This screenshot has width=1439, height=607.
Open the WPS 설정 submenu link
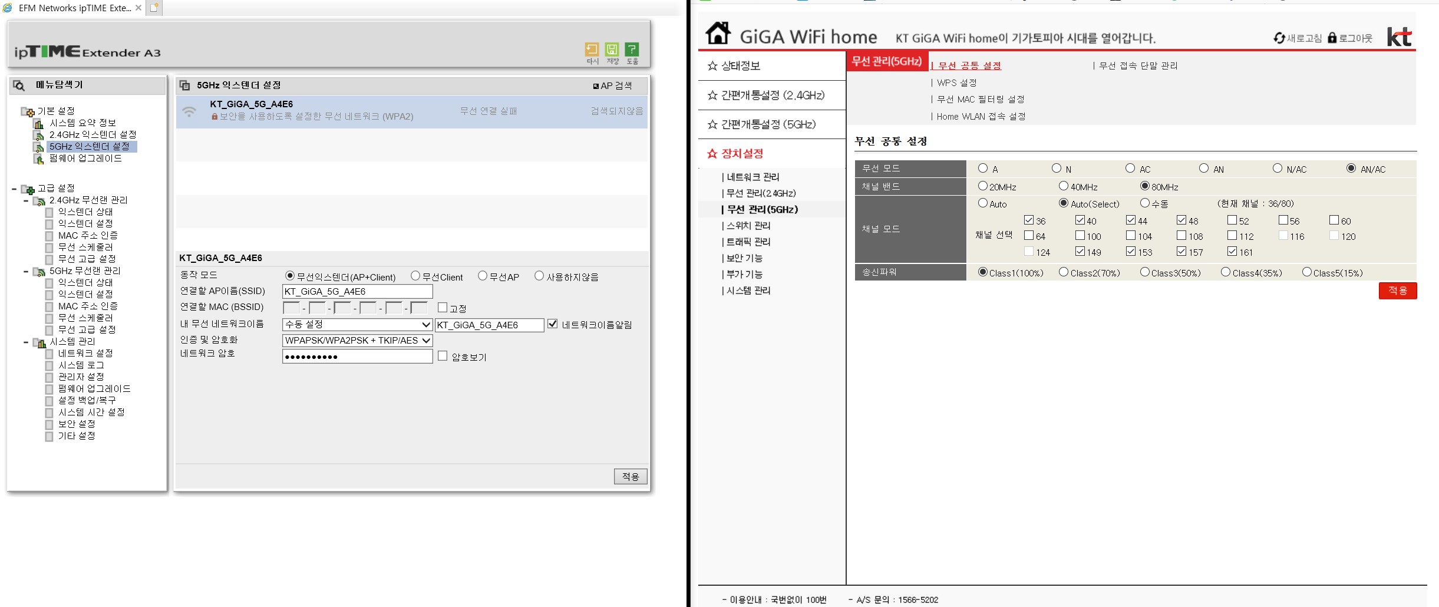point(956,83)
